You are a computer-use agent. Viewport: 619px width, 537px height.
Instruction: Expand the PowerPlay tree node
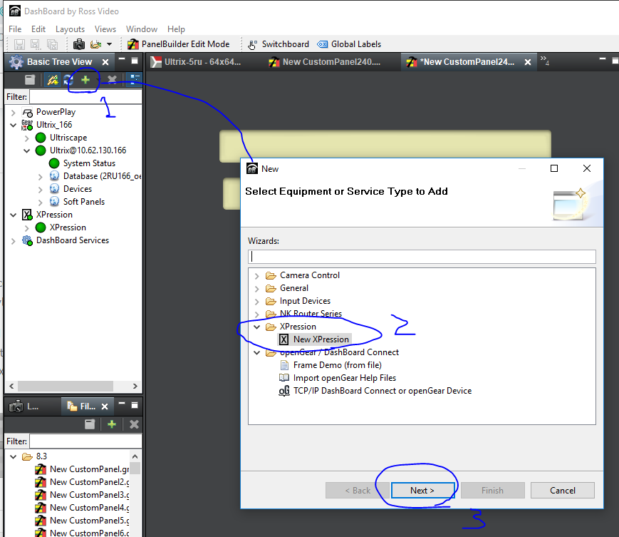pyautogui.click(x=14, y=112)
